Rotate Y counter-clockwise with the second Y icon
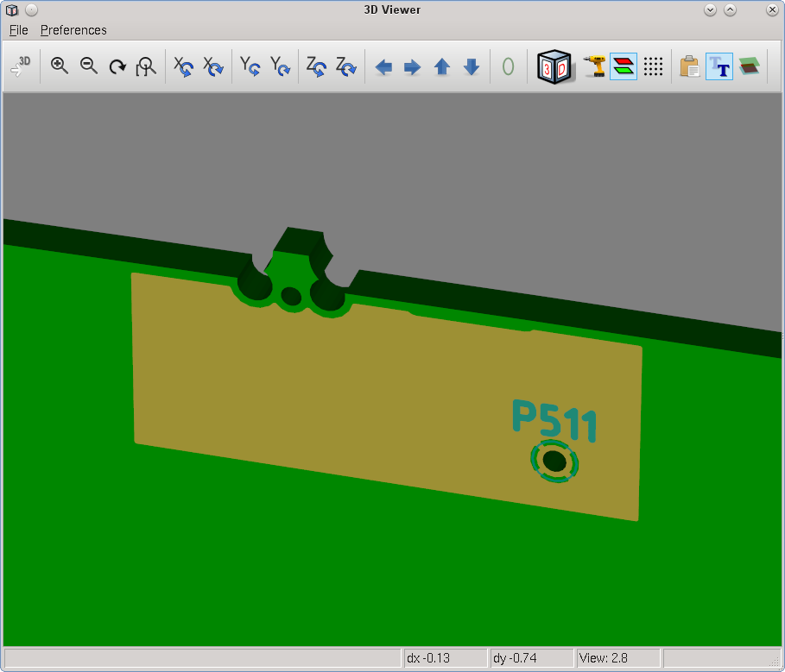This screenshot has height=672, width=785. [x=280, y=66]
